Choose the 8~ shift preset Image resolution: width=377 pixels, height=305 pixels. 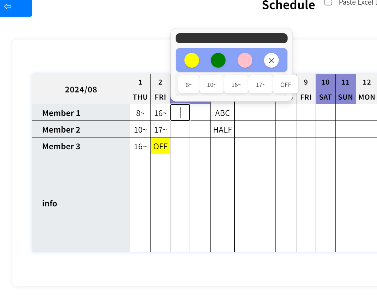pos(188,84)
